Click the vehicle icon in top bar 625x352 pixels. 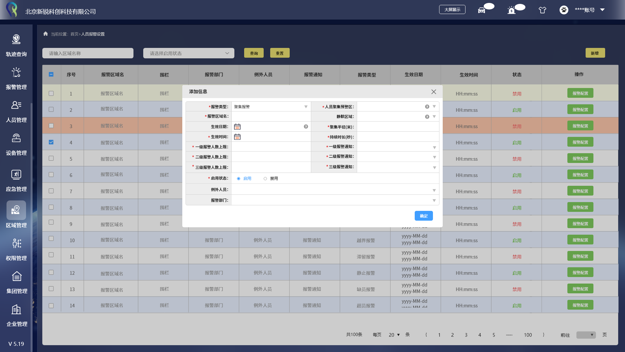tap(481, 10)
